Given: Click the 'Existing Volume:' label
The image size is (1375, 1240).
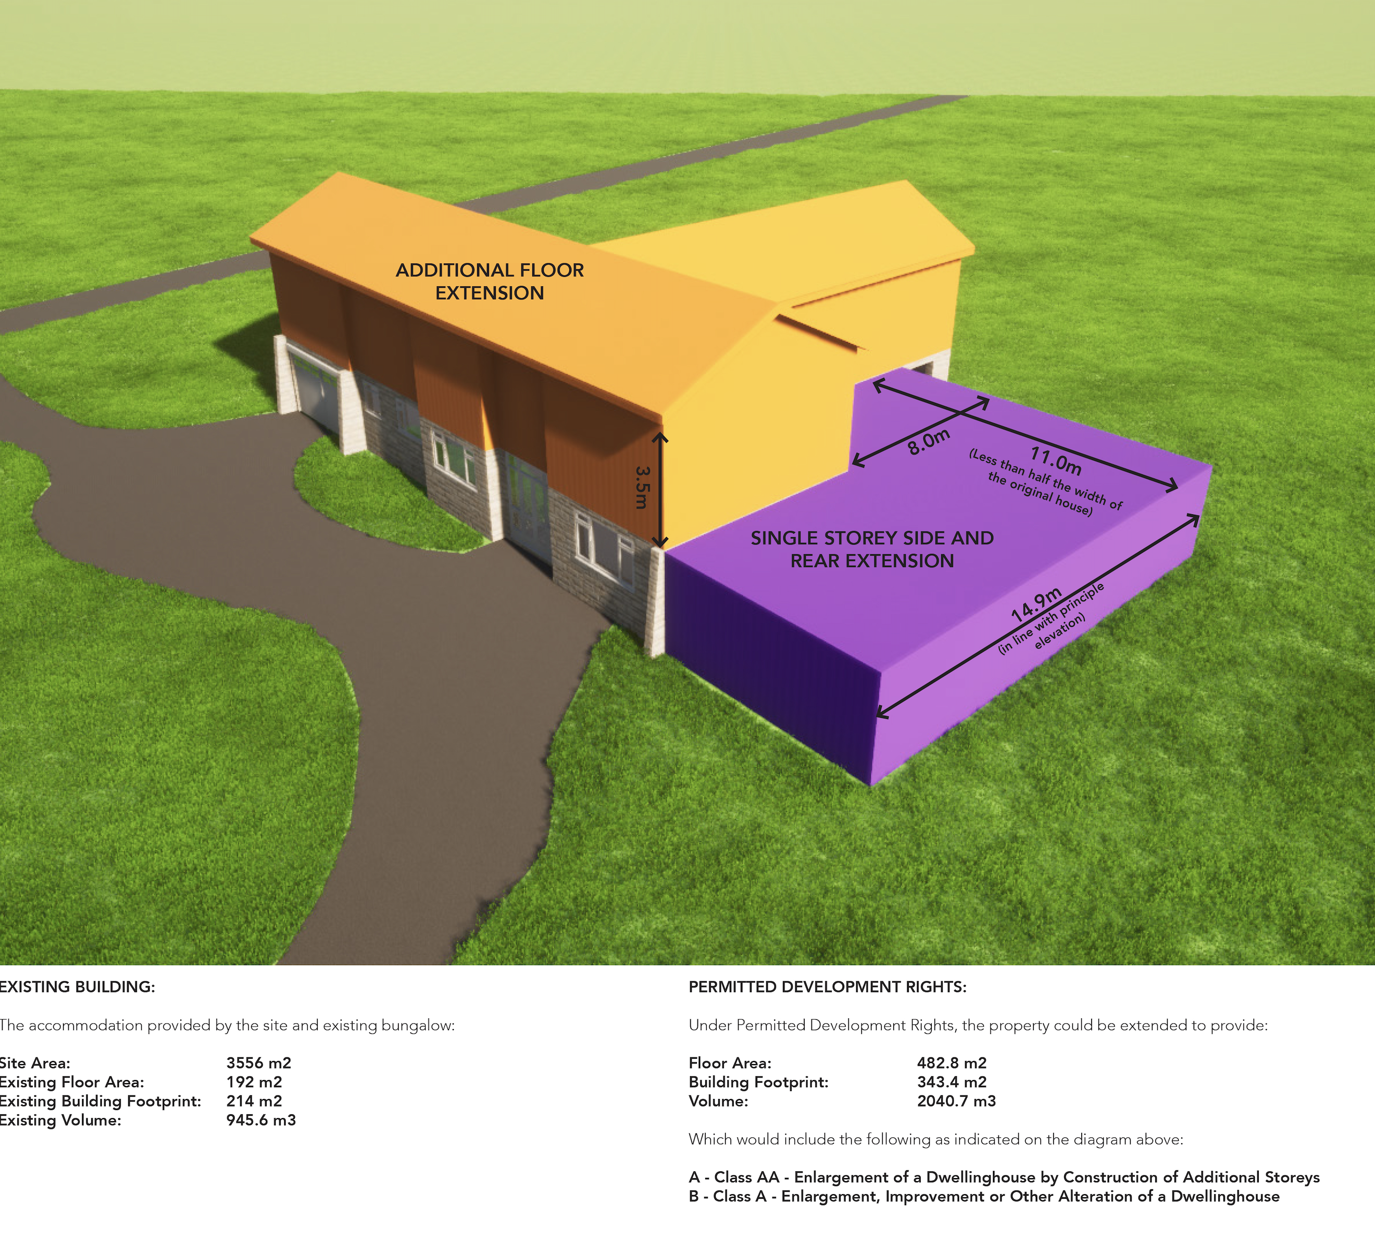Looking at the screenshot, I should [60, 1120].
